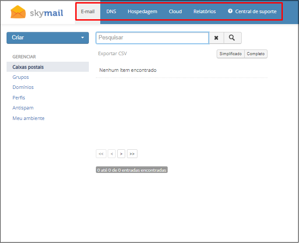Switch to Simplificado view
The image size is (299, 243).
231,54
